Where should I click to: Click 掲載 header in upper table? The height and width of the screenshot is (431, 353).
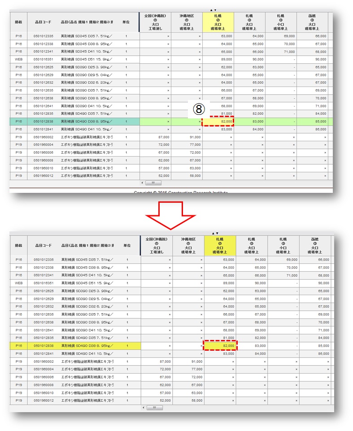[18, 22]
